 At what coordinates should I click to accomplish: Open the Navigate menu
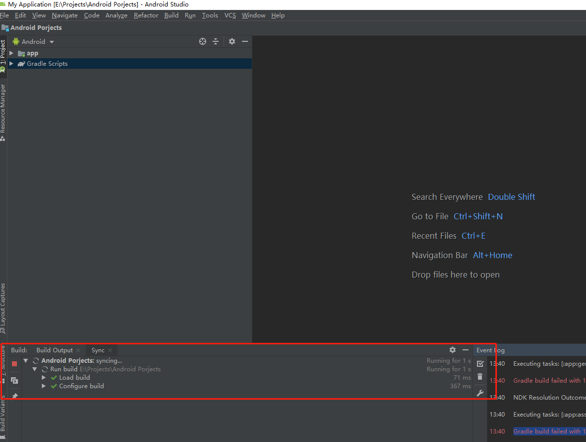point(65,15)
